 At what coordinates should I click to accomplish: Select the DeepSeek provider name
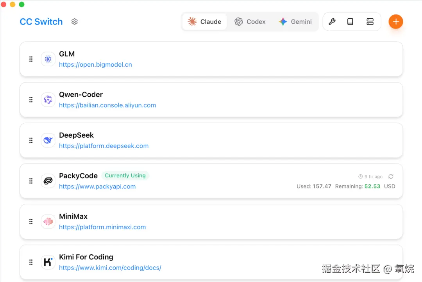point(76,135)
